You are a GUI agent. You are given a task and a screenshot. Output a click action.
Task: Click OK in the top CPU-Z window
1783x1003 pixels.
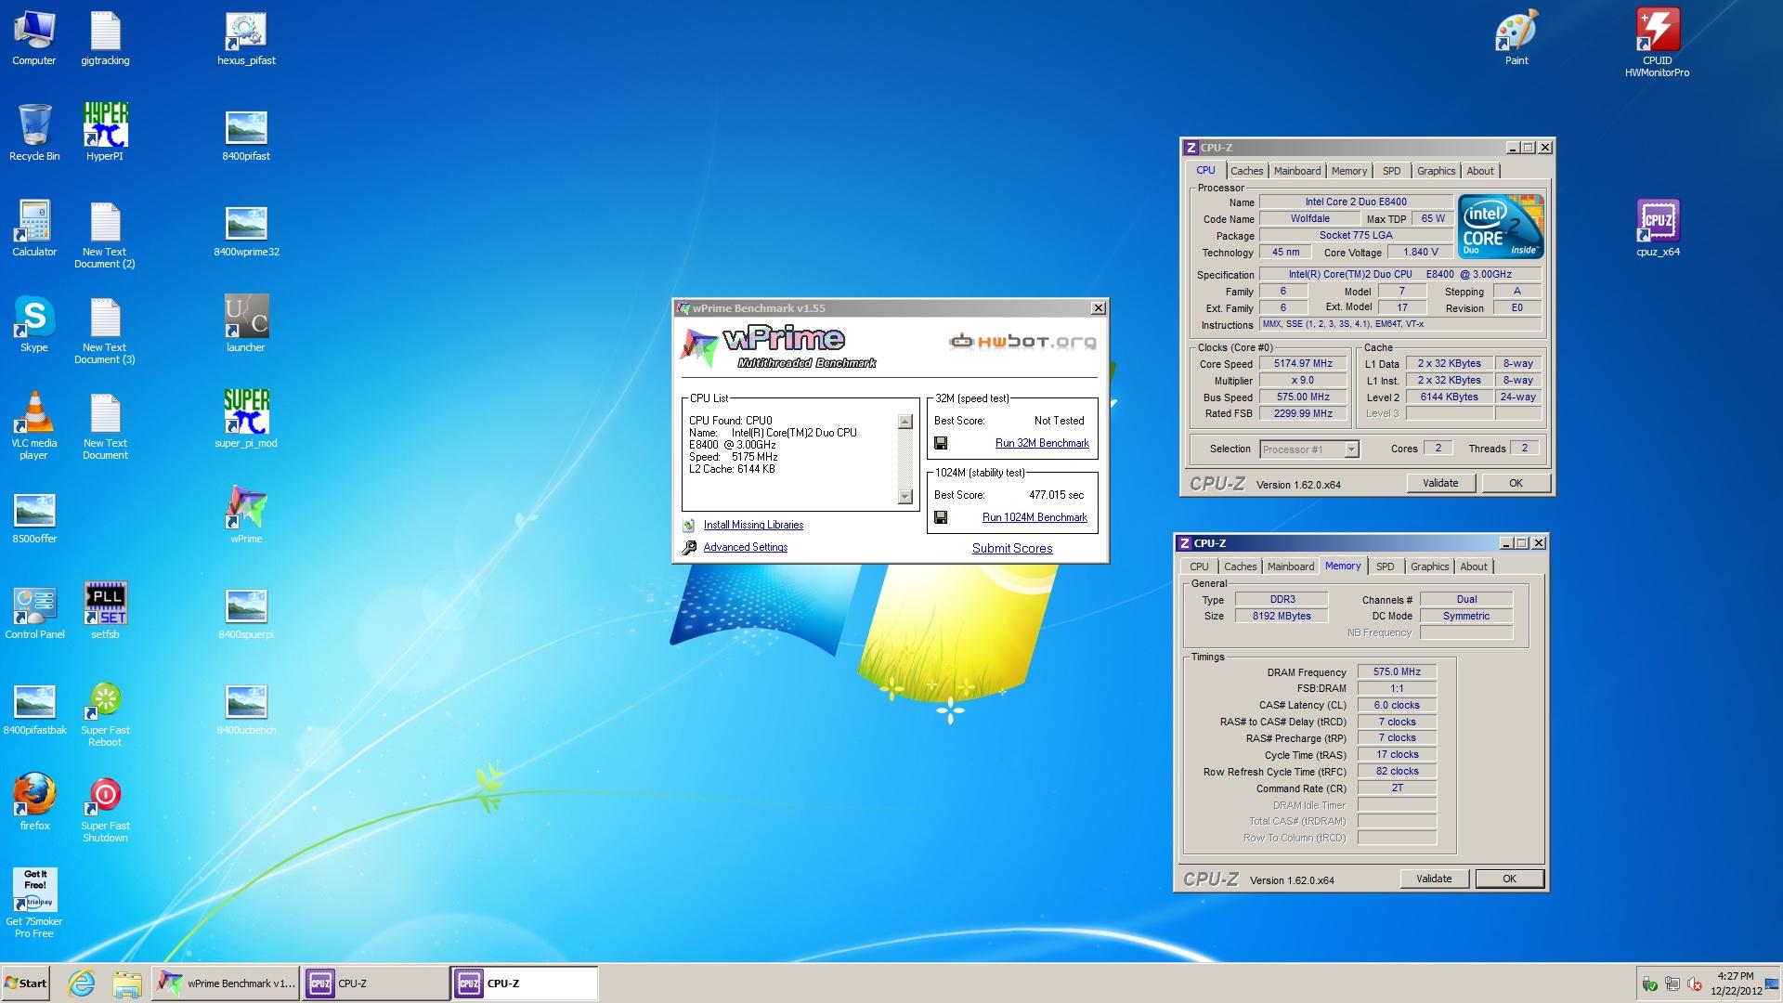[x=1516, y=483]
